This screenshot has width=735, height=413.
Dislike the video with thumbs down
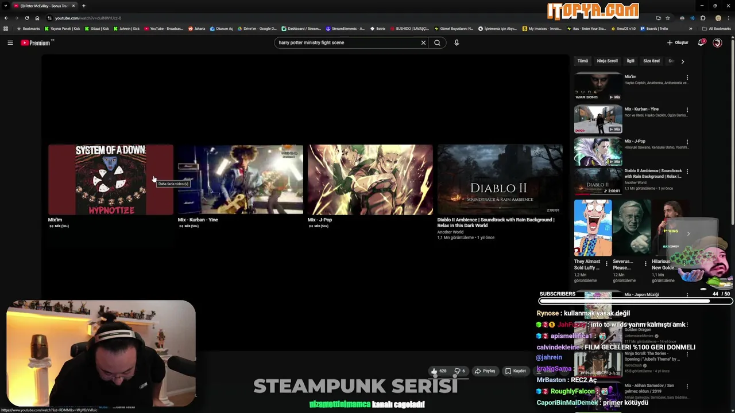pos(460,371)
